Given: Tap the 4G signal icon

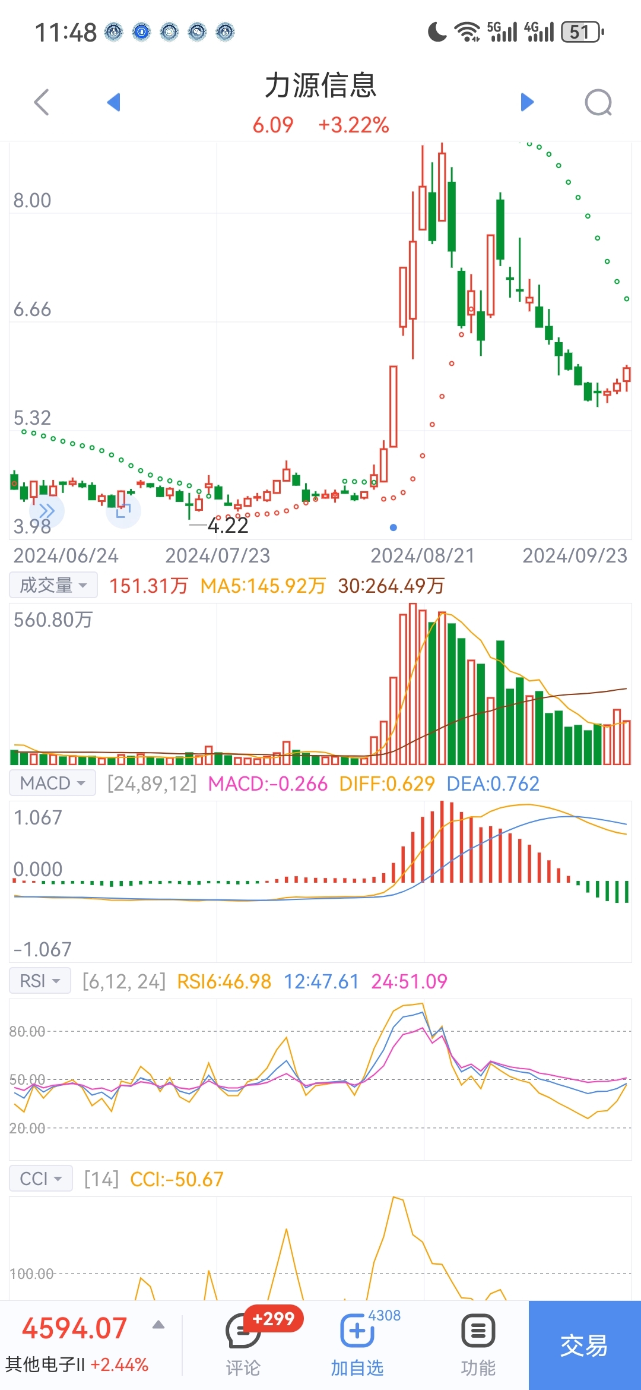Looking at the screenshot, I should 539,31.
